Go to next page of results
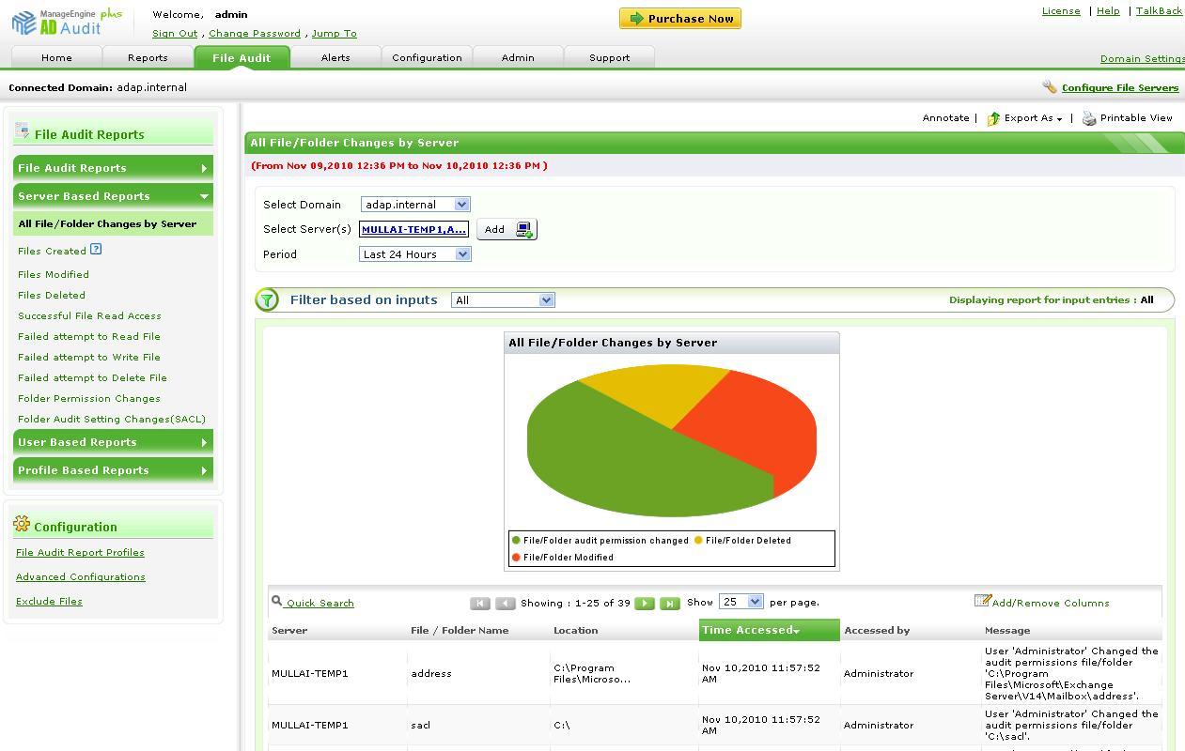Screen dimensions: 1185x751 [x=645, y=604]
